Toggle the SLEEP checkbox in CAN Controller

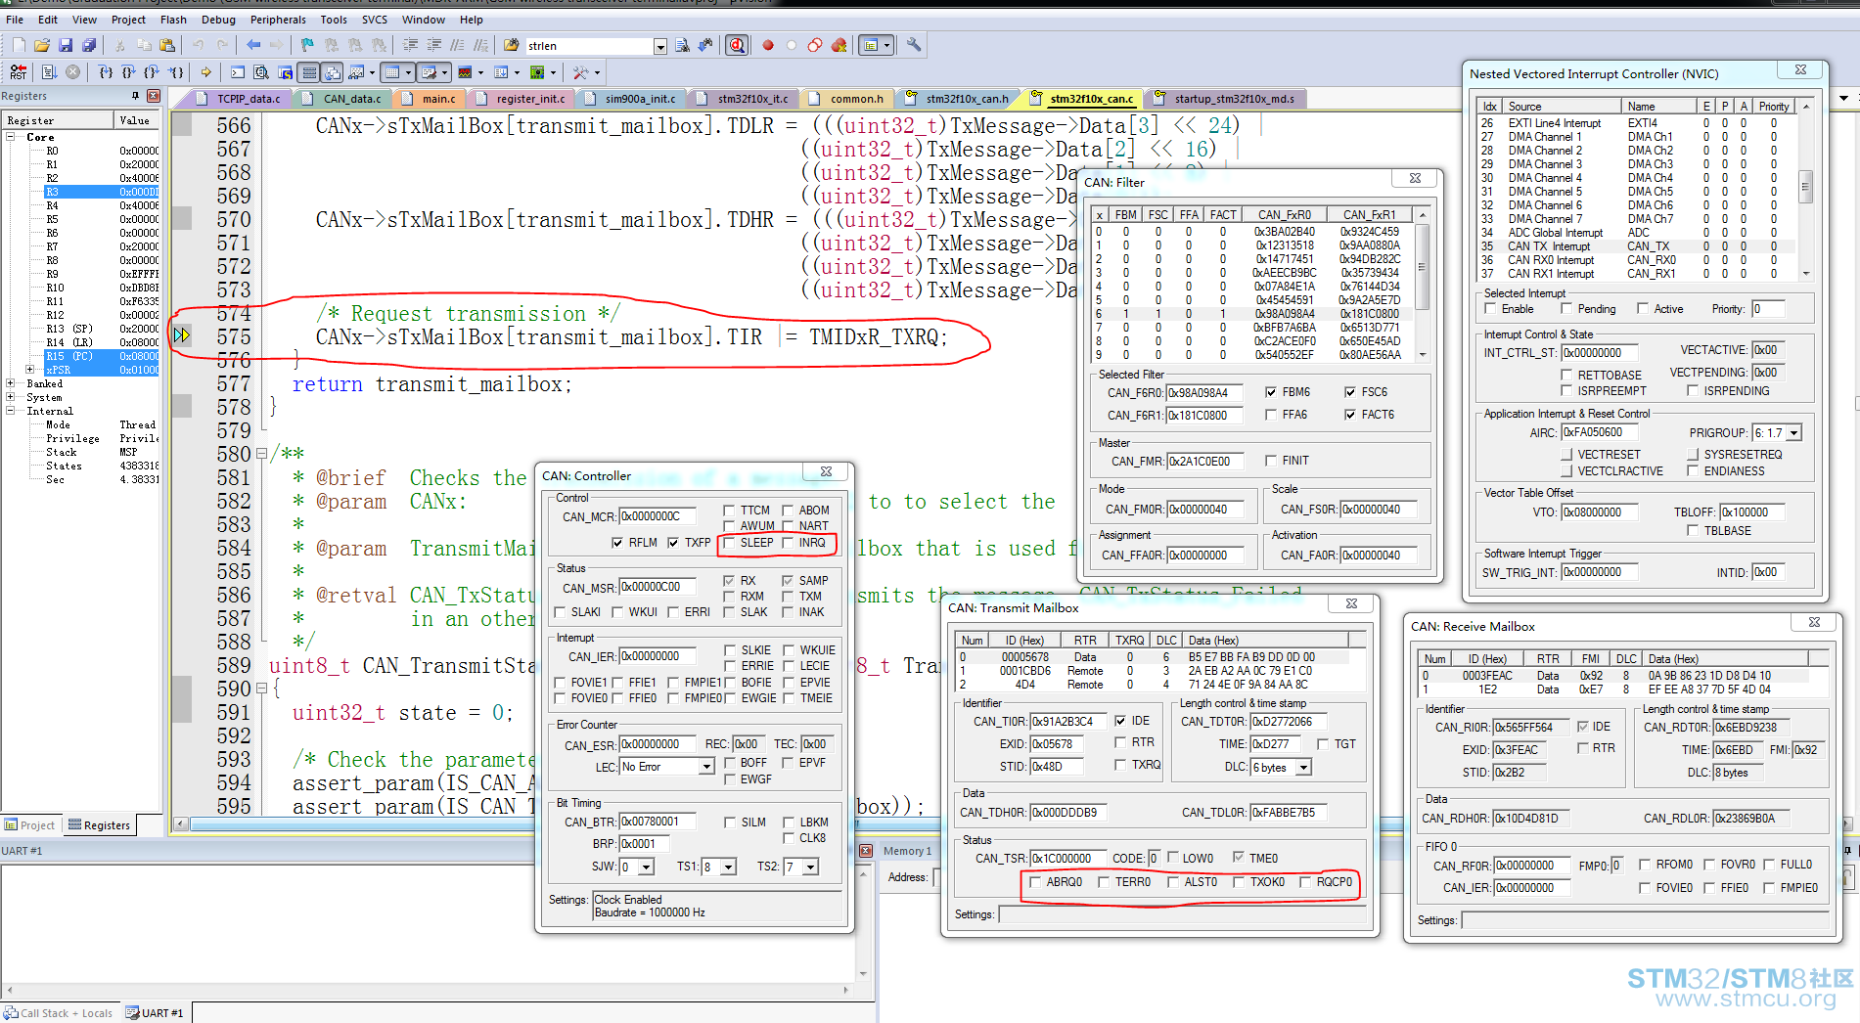point(728,543)
